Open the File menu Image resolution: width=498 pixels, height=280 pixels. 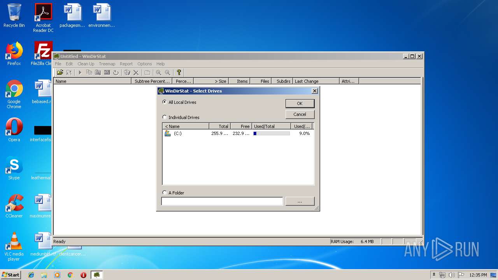point(58,64)
